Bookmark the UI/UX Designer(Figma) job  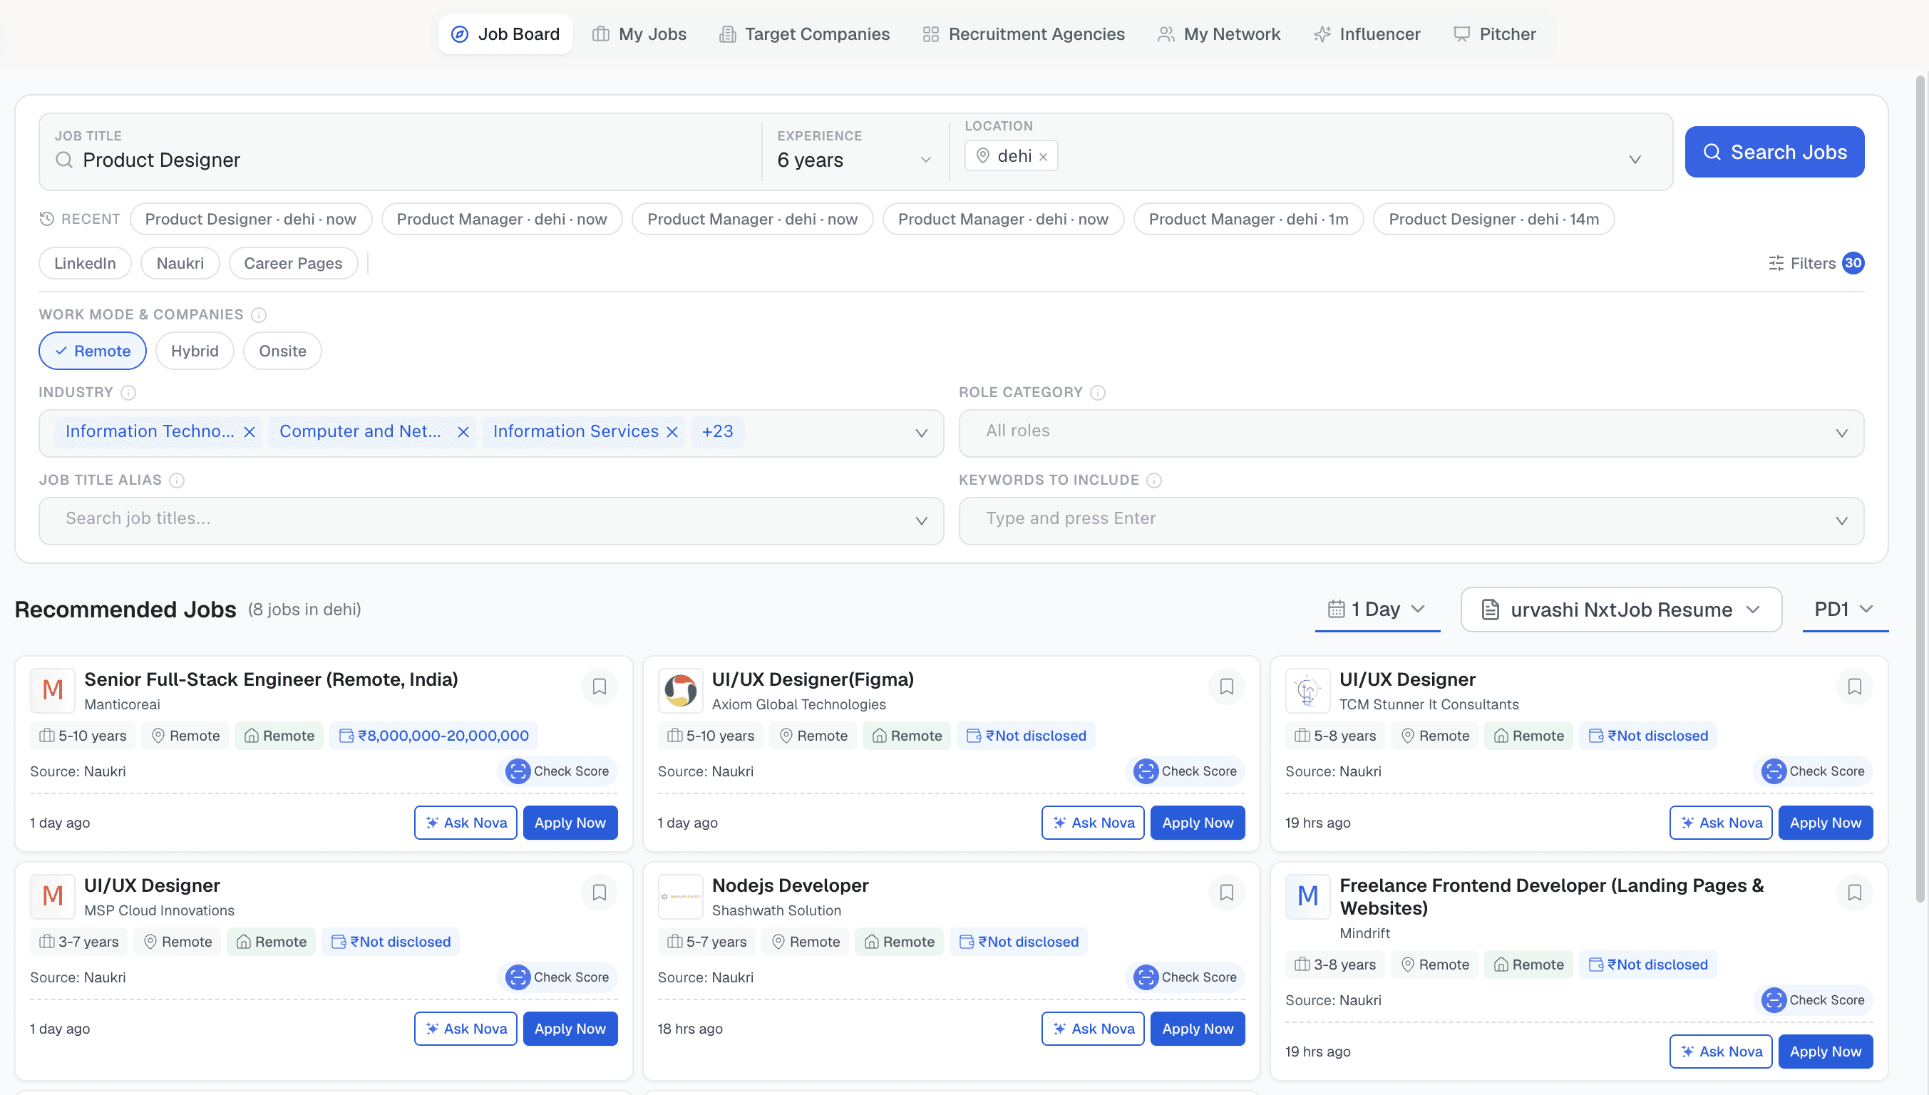1227,687
